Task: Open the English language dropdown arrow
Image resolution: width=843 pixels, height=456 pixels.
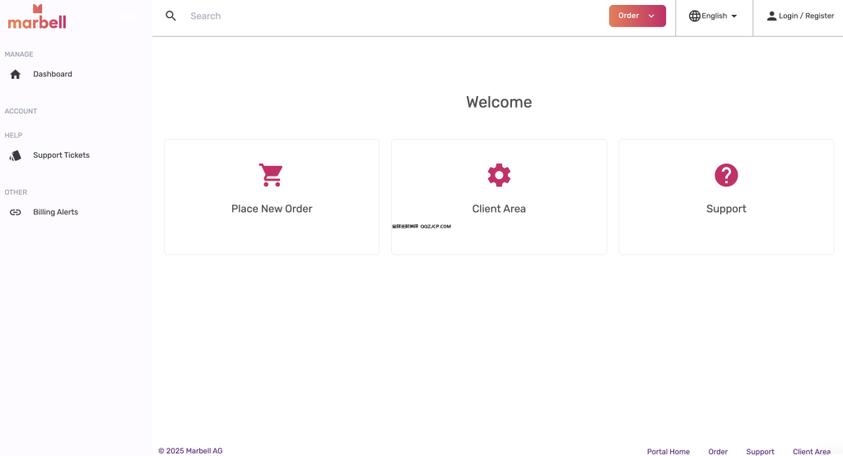Action: (734, 16)
